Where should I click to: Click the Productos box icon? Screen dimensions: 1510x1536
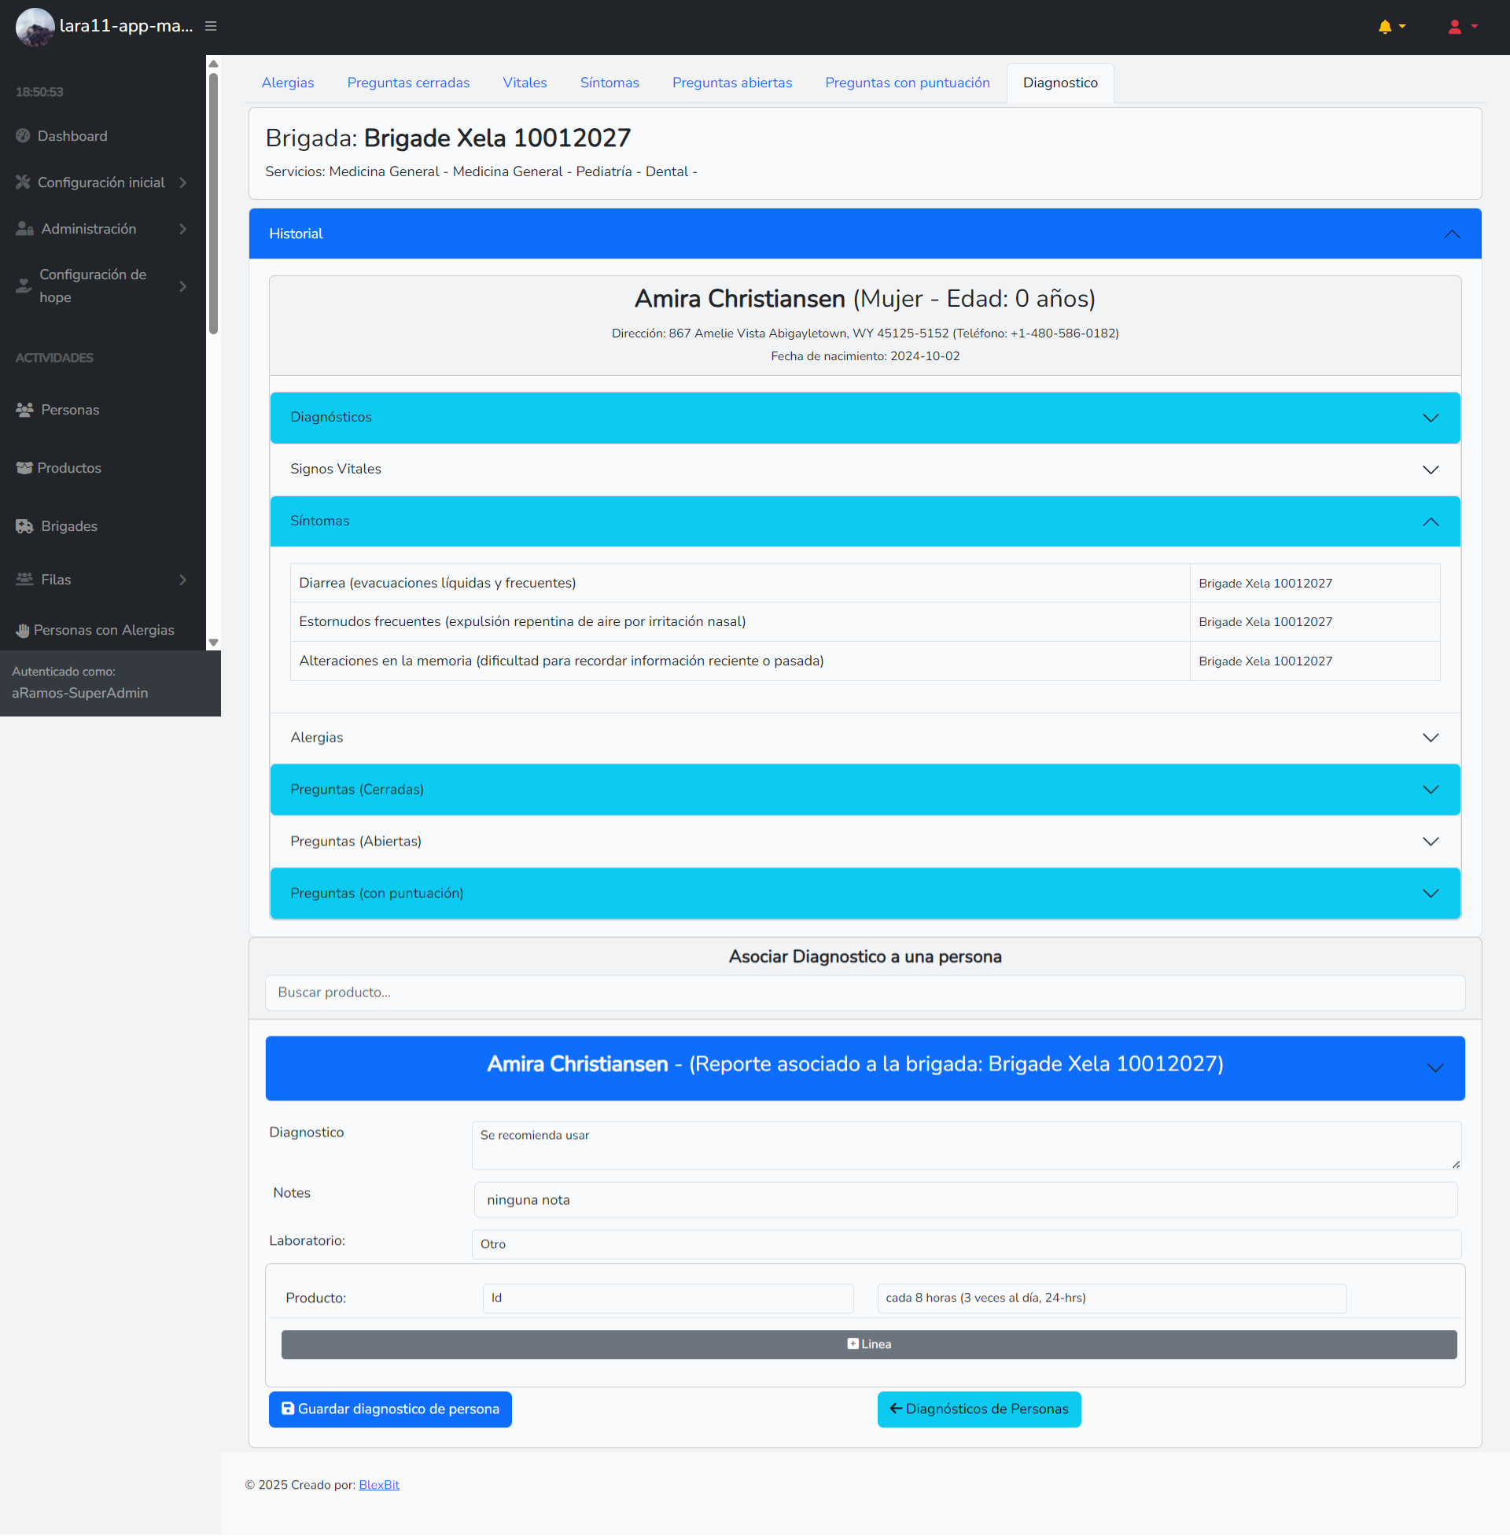[24, 468]
